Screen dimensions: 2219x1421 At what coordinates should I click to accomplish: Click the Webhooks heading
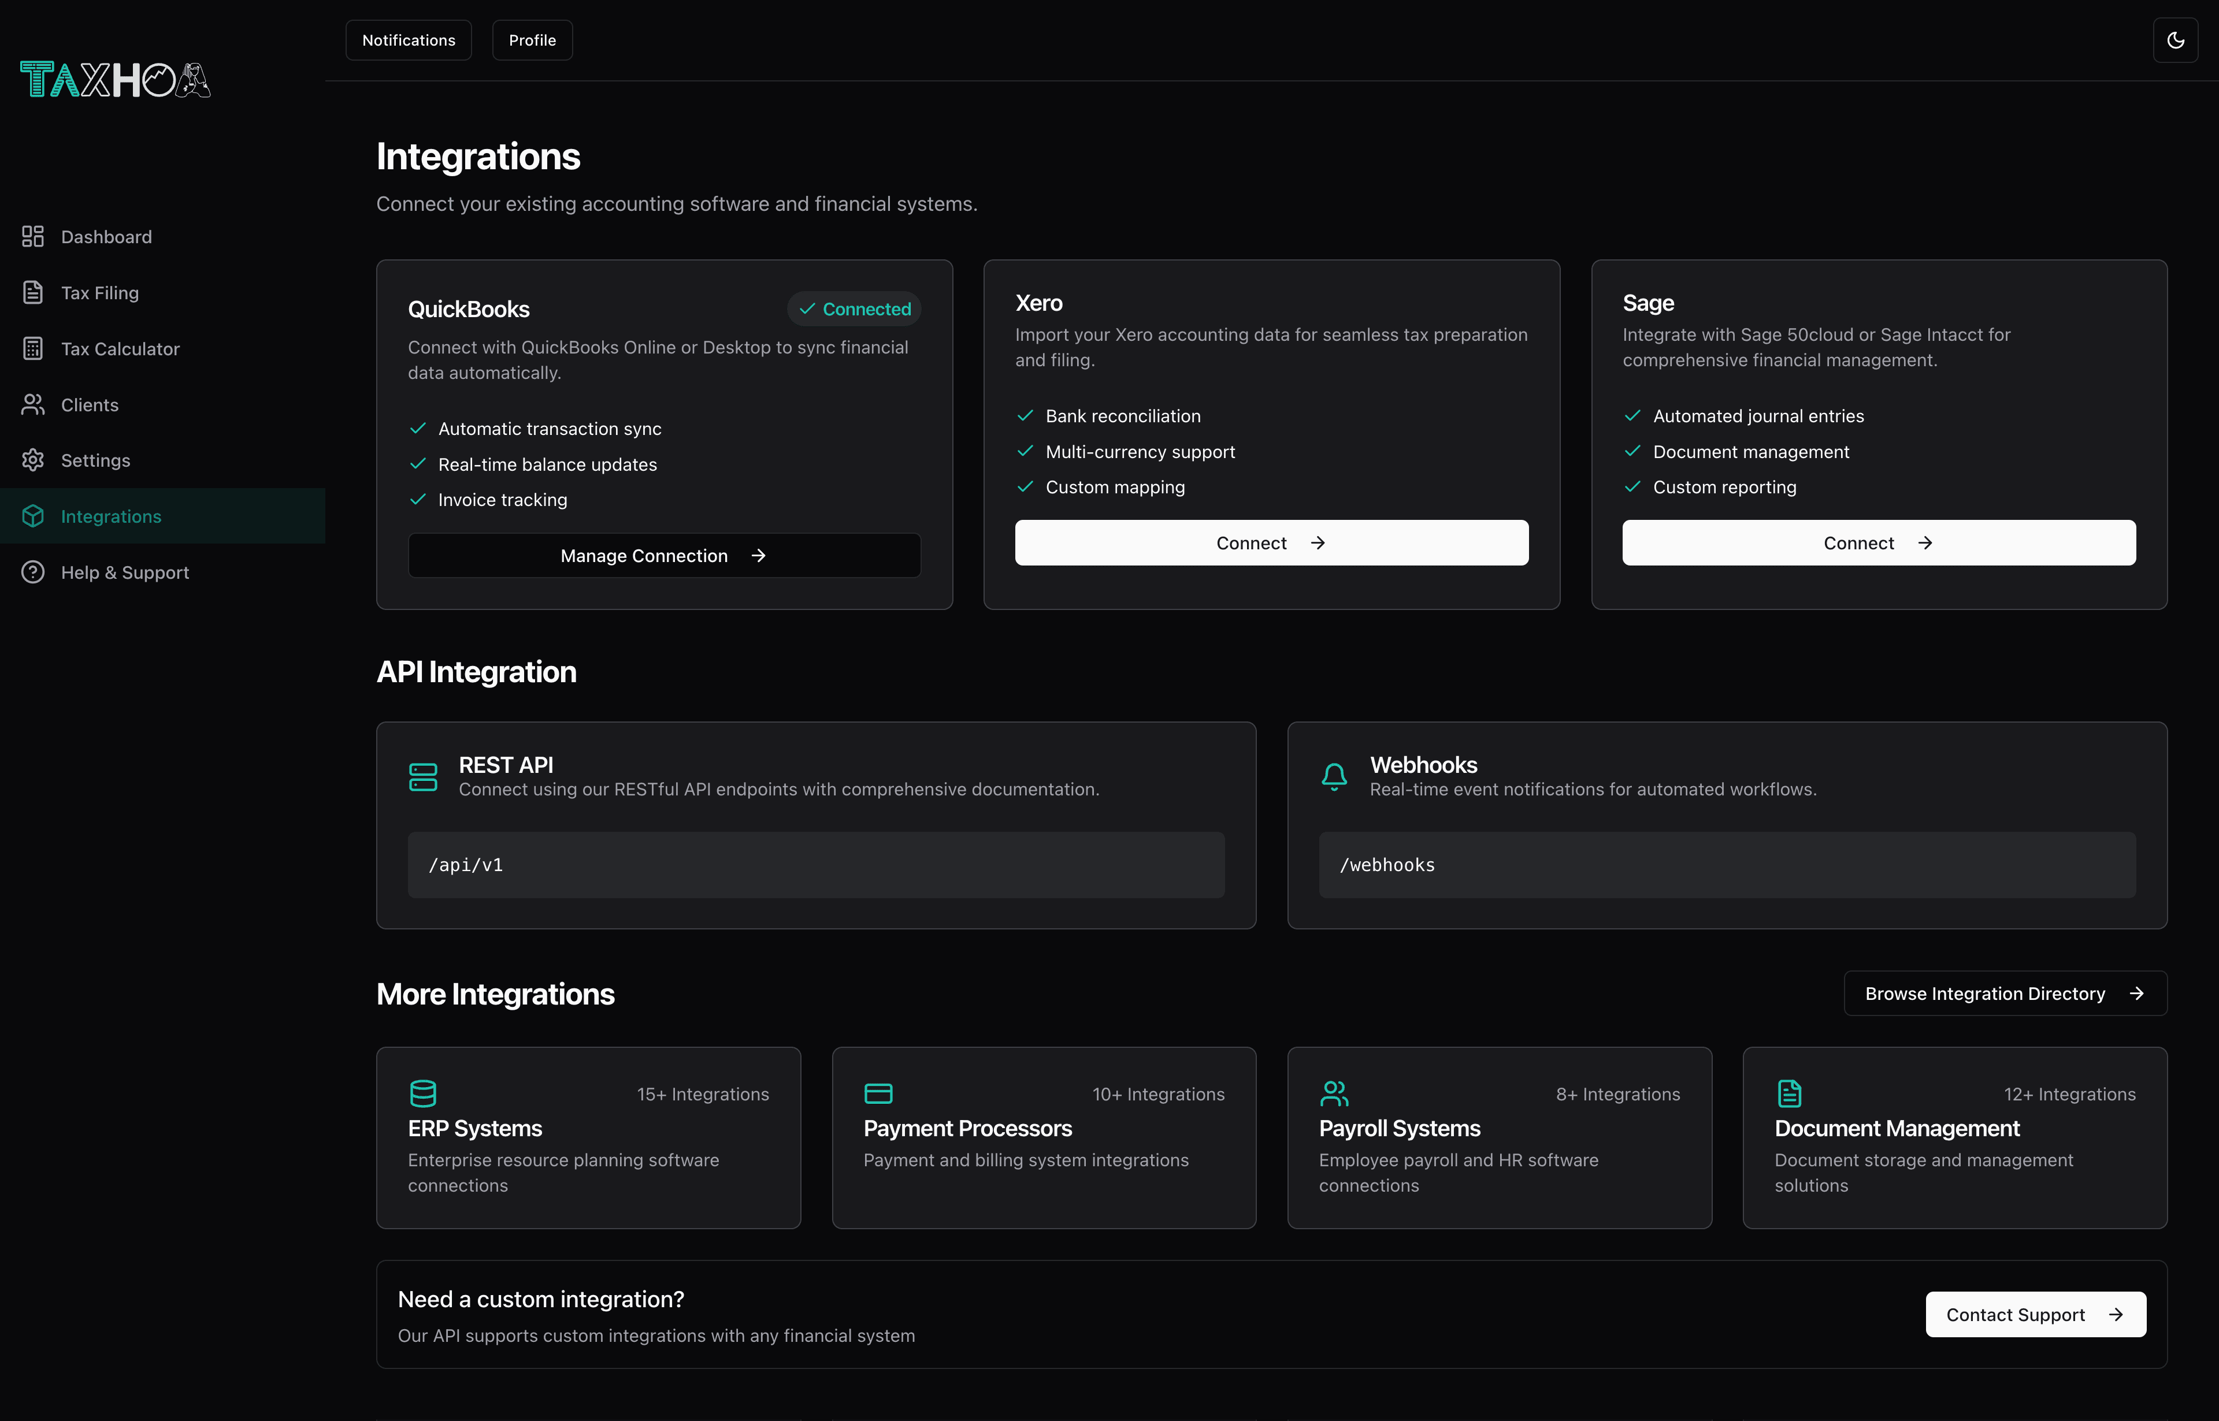click(1423, 764)
